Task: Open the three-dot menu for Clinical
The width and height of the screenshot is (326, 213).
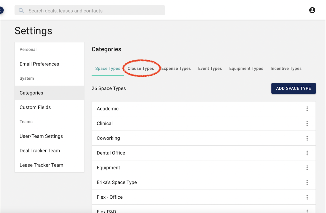Action: (x=307, y=123)
